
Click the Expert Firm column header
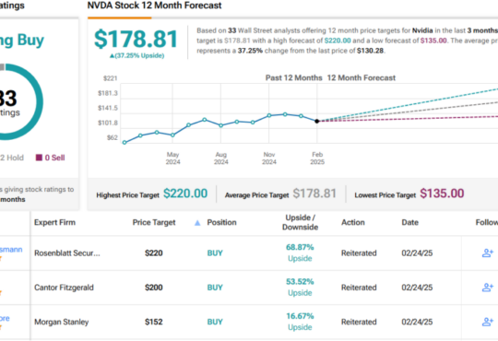(x=54, y=222)
